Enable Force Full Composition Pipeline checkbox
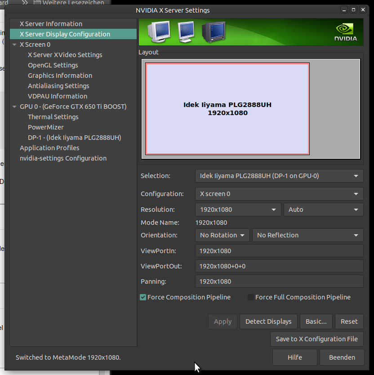This screenshot has width=374, height=375. point(251,297)
